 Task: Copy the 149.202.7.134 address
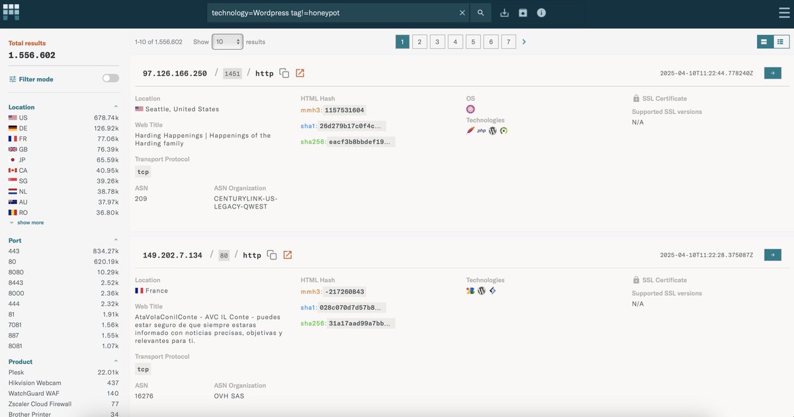pos(272,255)
